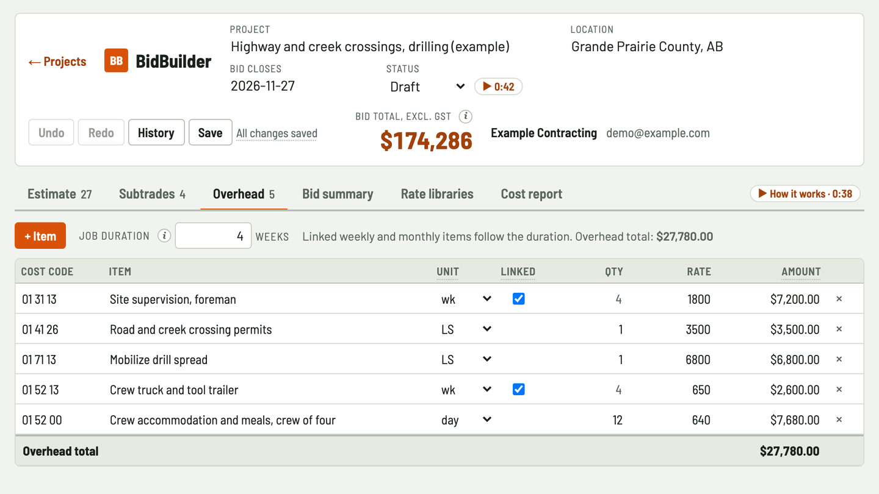Open the bid total info icon
Image resolution: width=879 pixels, height=494 pixels.
pos(466,116)
